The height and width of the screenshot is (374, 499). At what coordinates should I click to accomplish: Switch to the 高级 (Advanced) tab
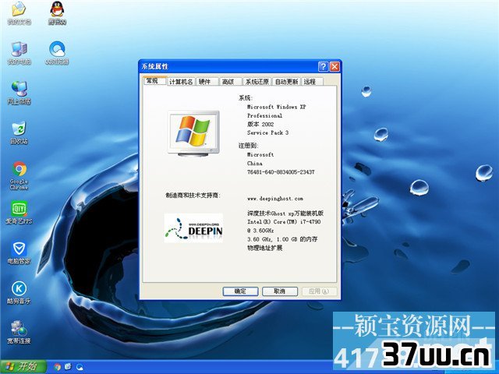(x=230, y=82)
